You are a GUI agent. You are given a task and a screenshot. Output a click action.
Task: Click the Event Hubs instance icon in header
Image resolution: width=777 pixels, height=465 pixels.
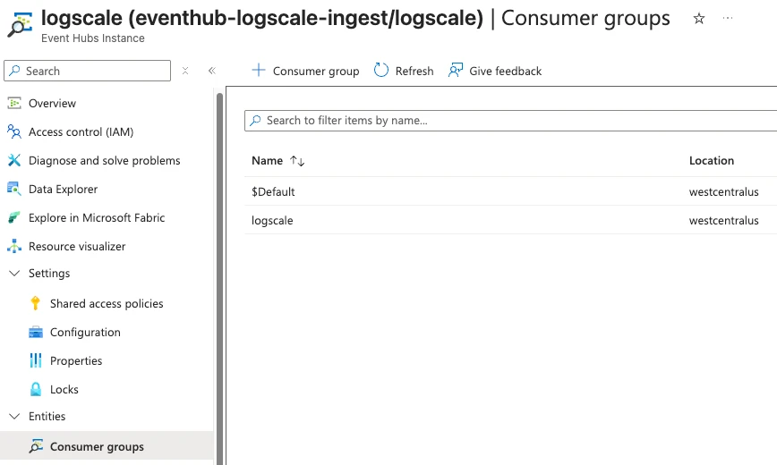coord(20,25)
